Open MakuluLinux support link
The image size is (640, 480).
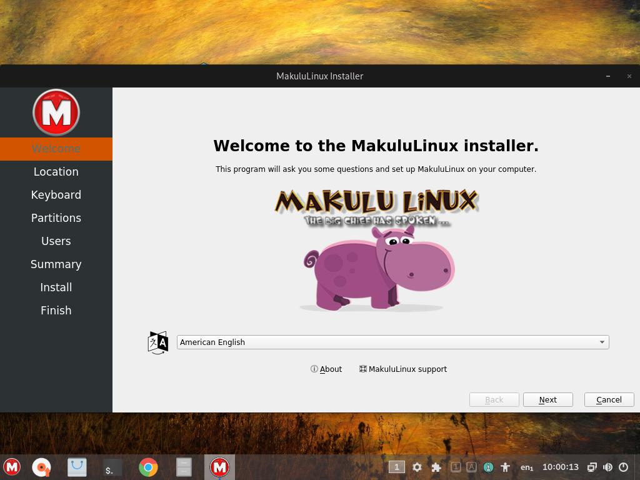(403, 369)
